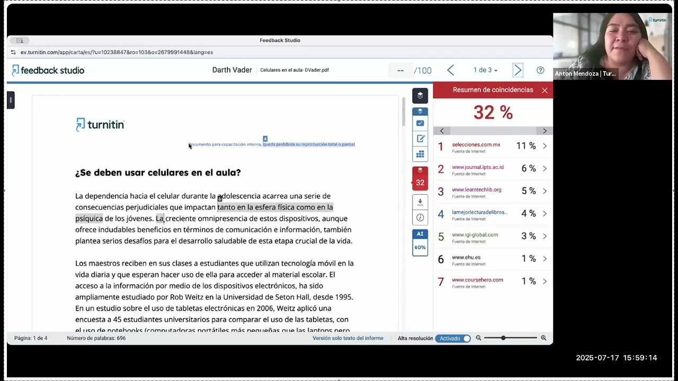The image size is (678, 381).
Task: Click the feedback studio logo
Action: (x=48, y=70)
